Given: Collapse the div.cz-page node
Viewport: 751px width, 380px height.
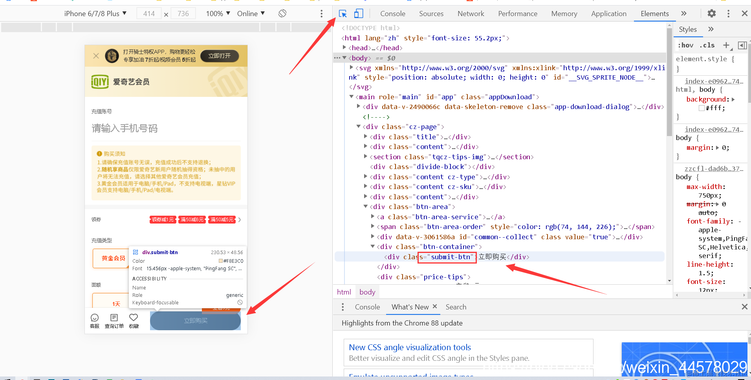Looking at the screenshot, I should (x=359, y=127).
